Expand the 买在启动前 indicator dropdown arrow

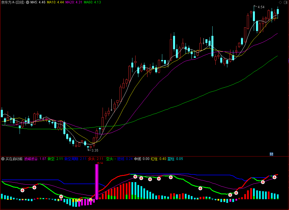pos(3,159)
